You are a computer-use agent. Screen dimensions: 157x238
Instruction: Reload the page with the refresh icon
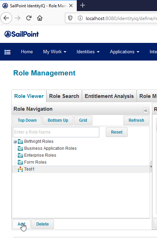(29, 18)
